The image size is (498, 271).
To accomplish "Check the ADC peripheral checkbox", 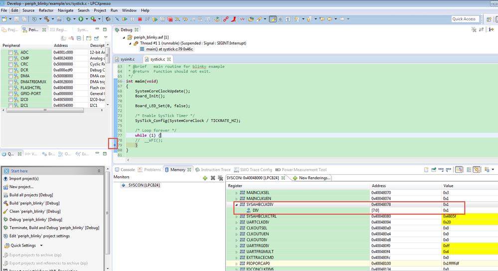I will (x=10, y=52).
